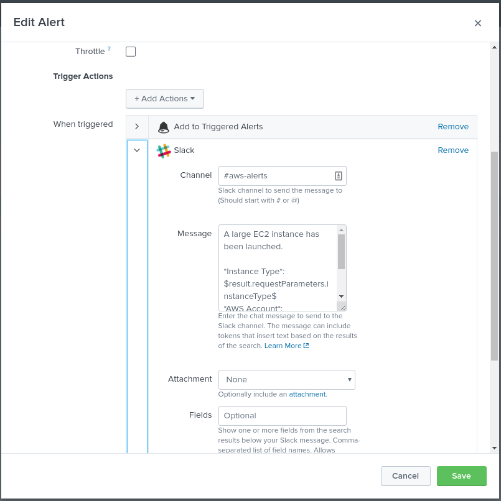Image resolution: width=501 pixels, height=501 pixels.
Task: Click the Message textarea scrollbar
Action: click(x=341, y=267)
